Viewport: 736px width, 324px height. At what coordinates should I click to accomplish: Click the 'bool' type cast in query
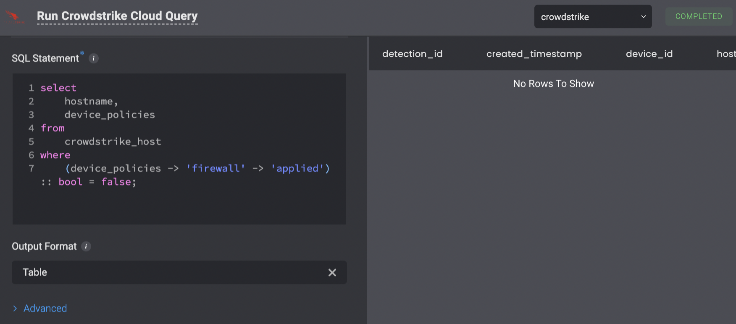coord(70,182)
